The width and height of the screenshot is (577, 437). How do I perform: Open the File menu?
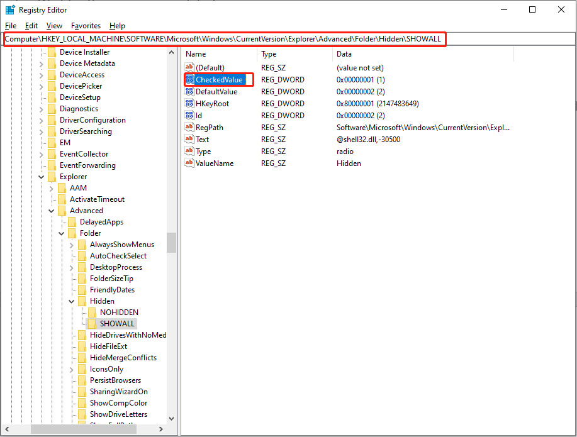click(x=11, y=26)
